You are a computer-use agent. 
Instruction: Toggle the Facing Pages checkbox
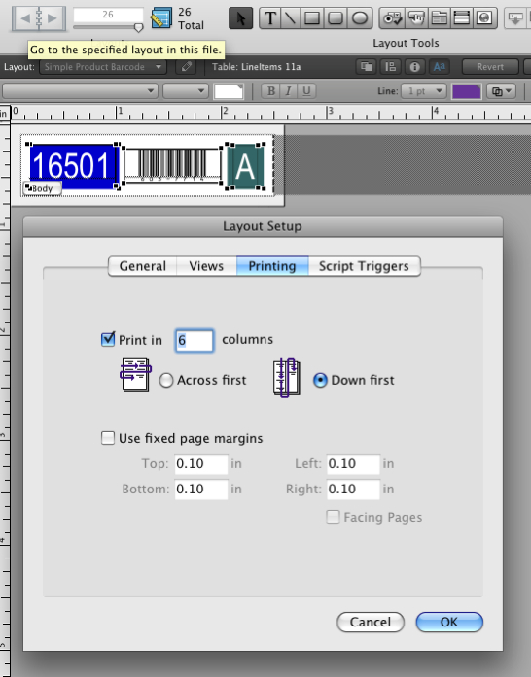click(x=333, y=517)
